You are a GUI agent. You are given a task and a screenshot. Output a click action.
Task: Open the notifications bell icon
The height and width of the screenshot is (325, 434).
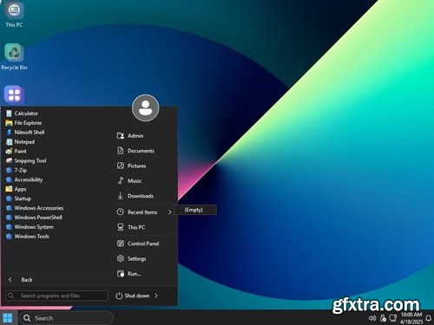pyautogui.click(x=429, y=318)
